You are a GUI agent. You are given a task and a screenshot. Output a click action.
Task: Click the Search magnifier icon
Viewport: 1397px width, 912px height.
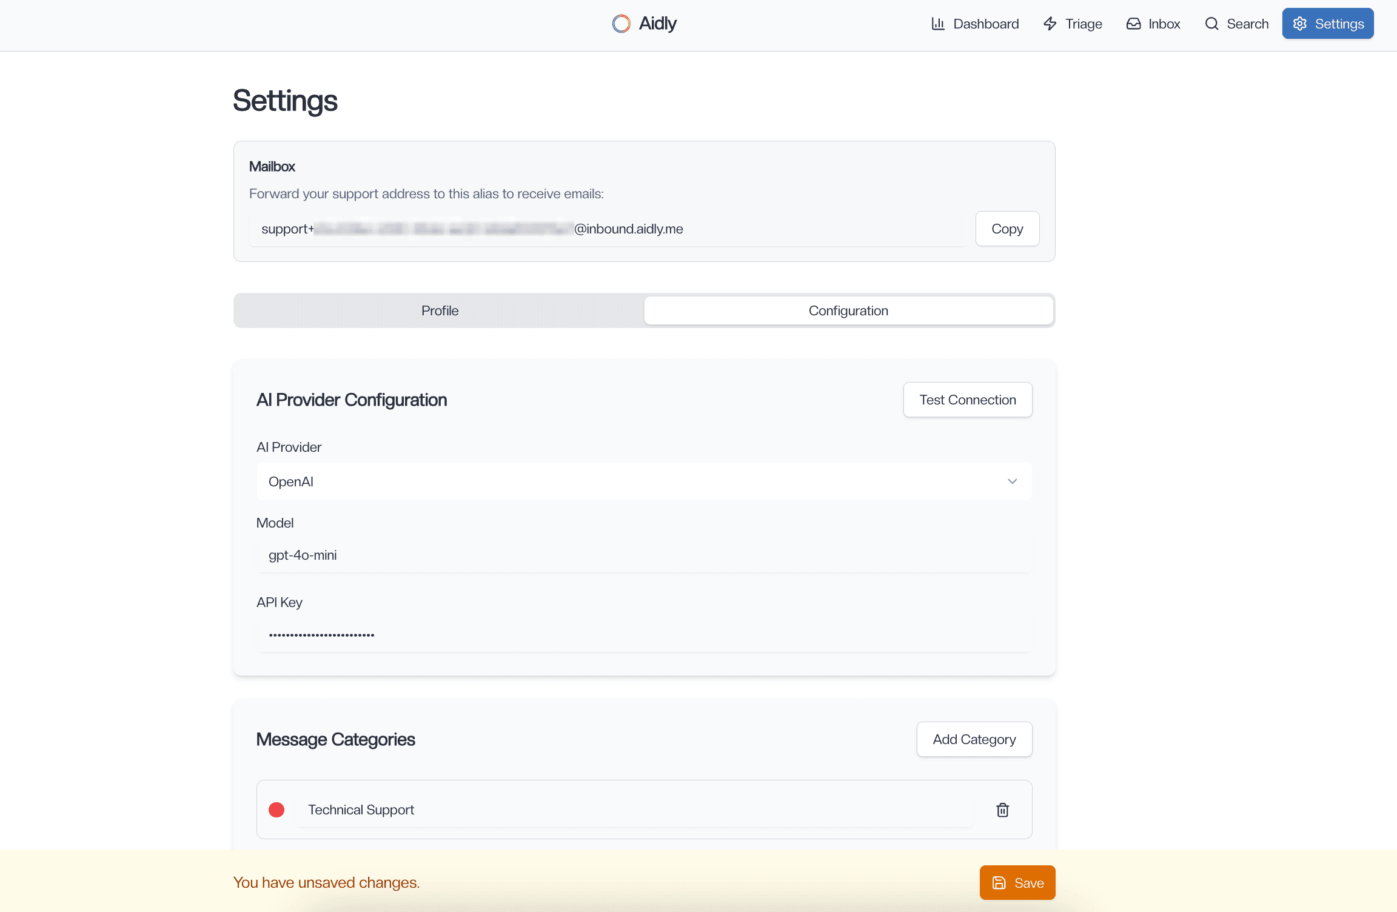(x=1211, y=24)
